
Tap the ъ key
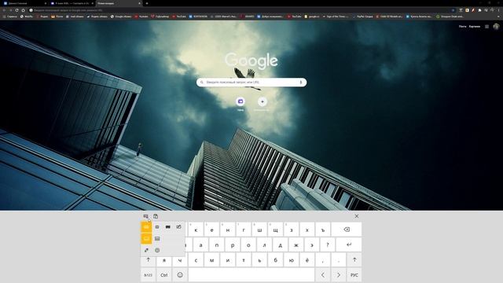pos(323,230)
